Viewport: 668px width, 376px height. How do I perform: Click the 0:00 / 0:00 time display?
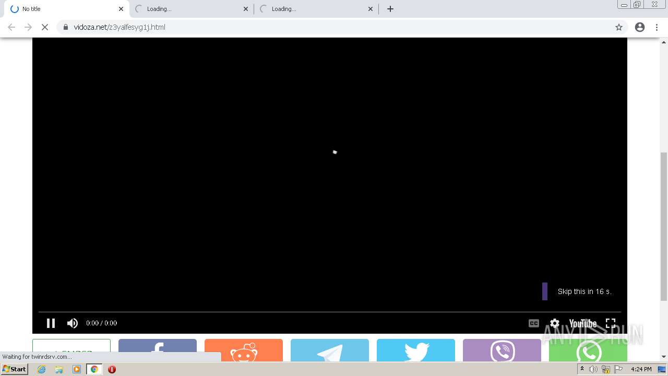point(101,323)
